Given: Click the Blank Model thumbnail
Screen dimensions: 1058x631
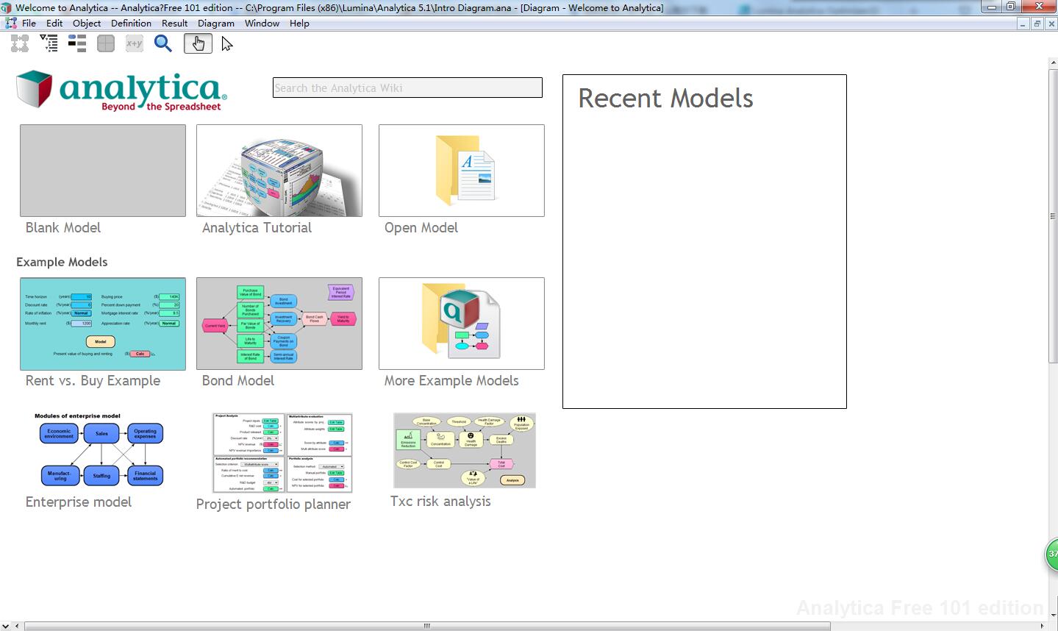Looking at the screenshot, I should [x=103, y=171].
